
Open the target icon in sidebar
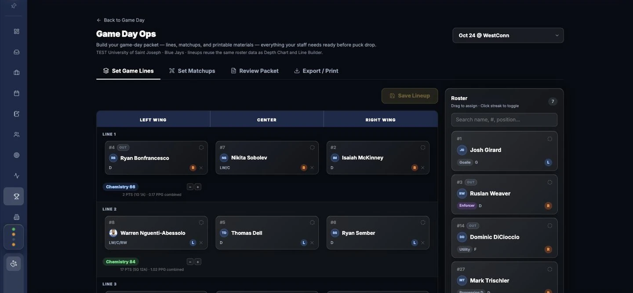click(17, 155)
